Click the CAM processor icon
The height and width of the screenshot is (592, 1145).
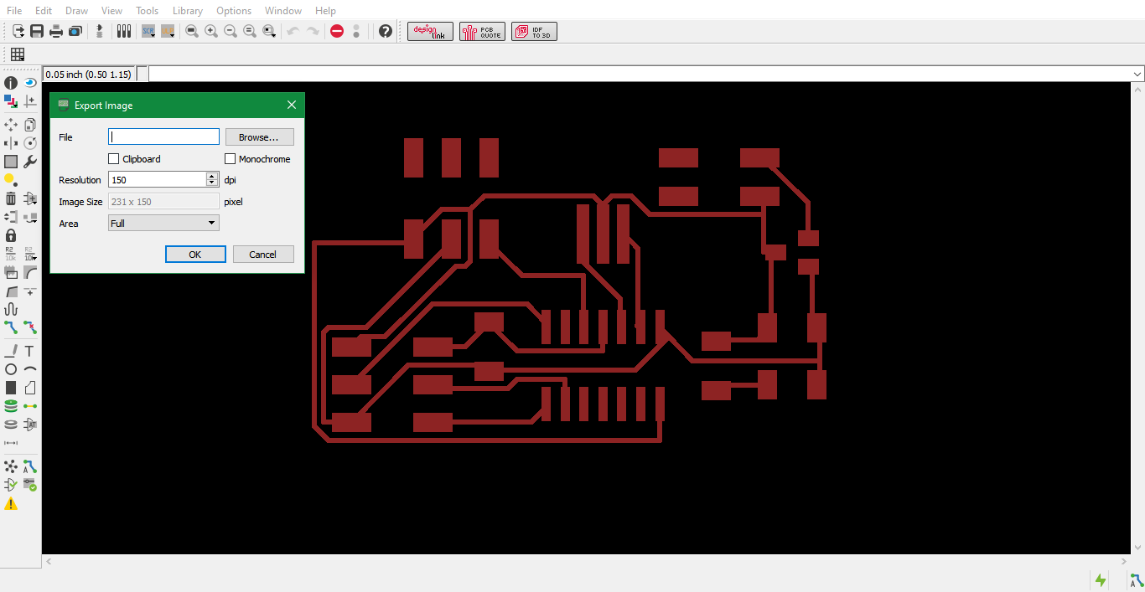click(75, 31)
